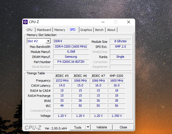
Task: Click the JEDEC #5 column header
Action: [62, 76]
